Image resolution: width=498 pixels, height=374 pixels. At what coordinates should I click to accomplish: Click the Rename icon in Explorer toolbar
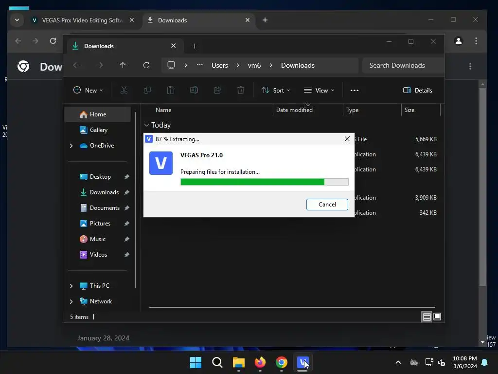[194, 90]
